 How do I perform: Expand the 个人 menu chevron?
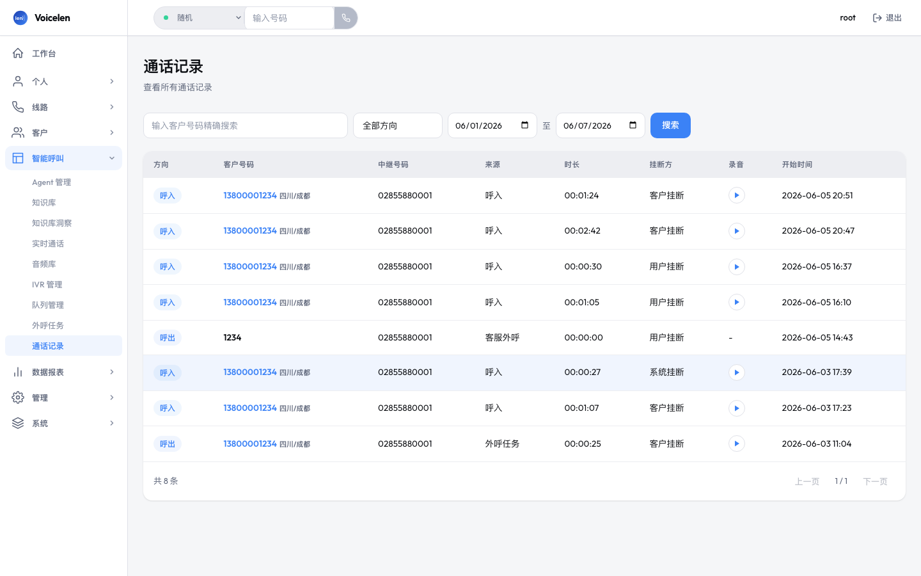[112, 81]
